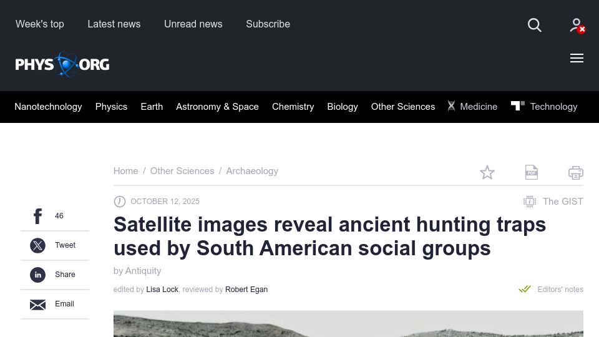Select the Nanotechnology category
The width and height of the screenshot is (599, 337).
coord(48,107)
